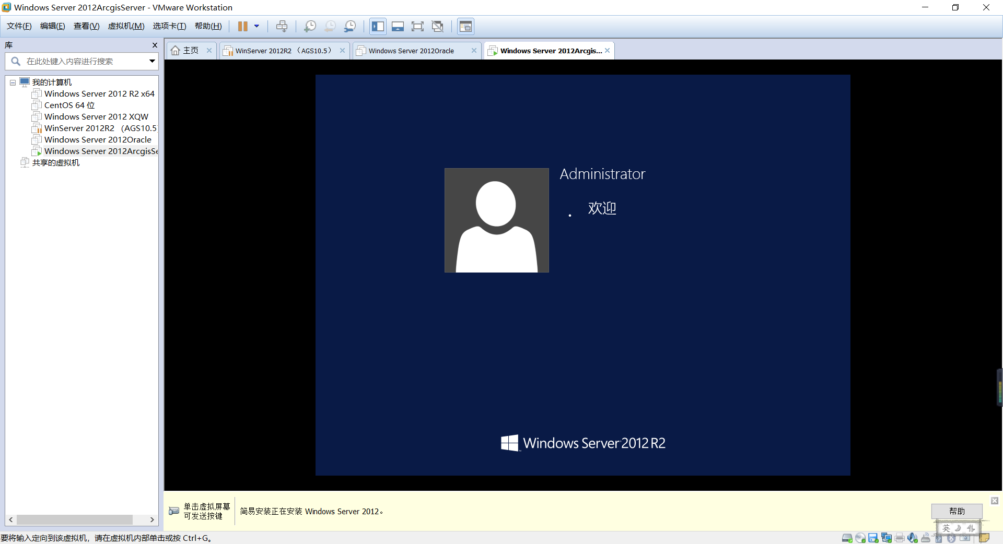Click library scrollbar left arrow
The width and height of the screenshot is (1003, 544).
point(11,520)
